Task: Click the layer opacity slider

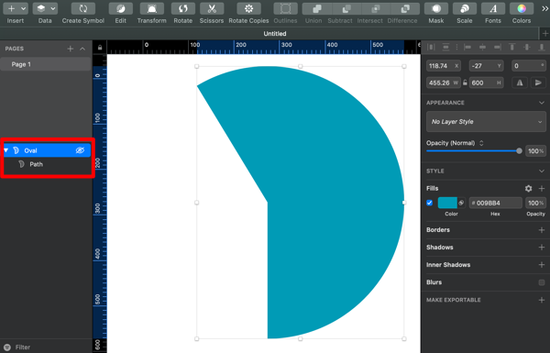Action: [474, 151]
